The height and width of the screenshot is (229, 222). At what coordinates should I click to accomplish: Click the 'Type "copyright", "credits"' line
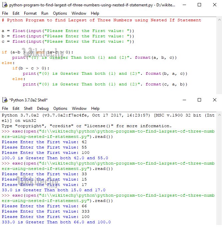pos(87,126)
